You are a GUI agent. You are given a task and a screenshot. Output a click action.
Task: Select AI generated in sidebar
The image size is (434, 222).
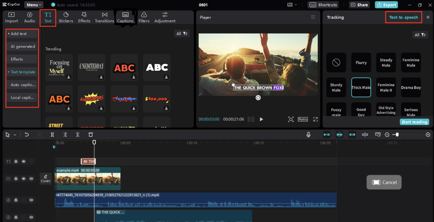(22, 46)
